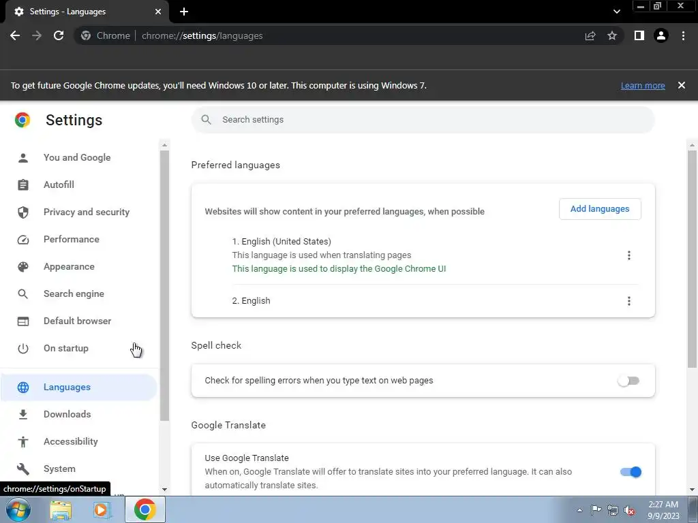Click the muted volume tray icon
This screenshot has height=523, width=698.
point(629,510)
